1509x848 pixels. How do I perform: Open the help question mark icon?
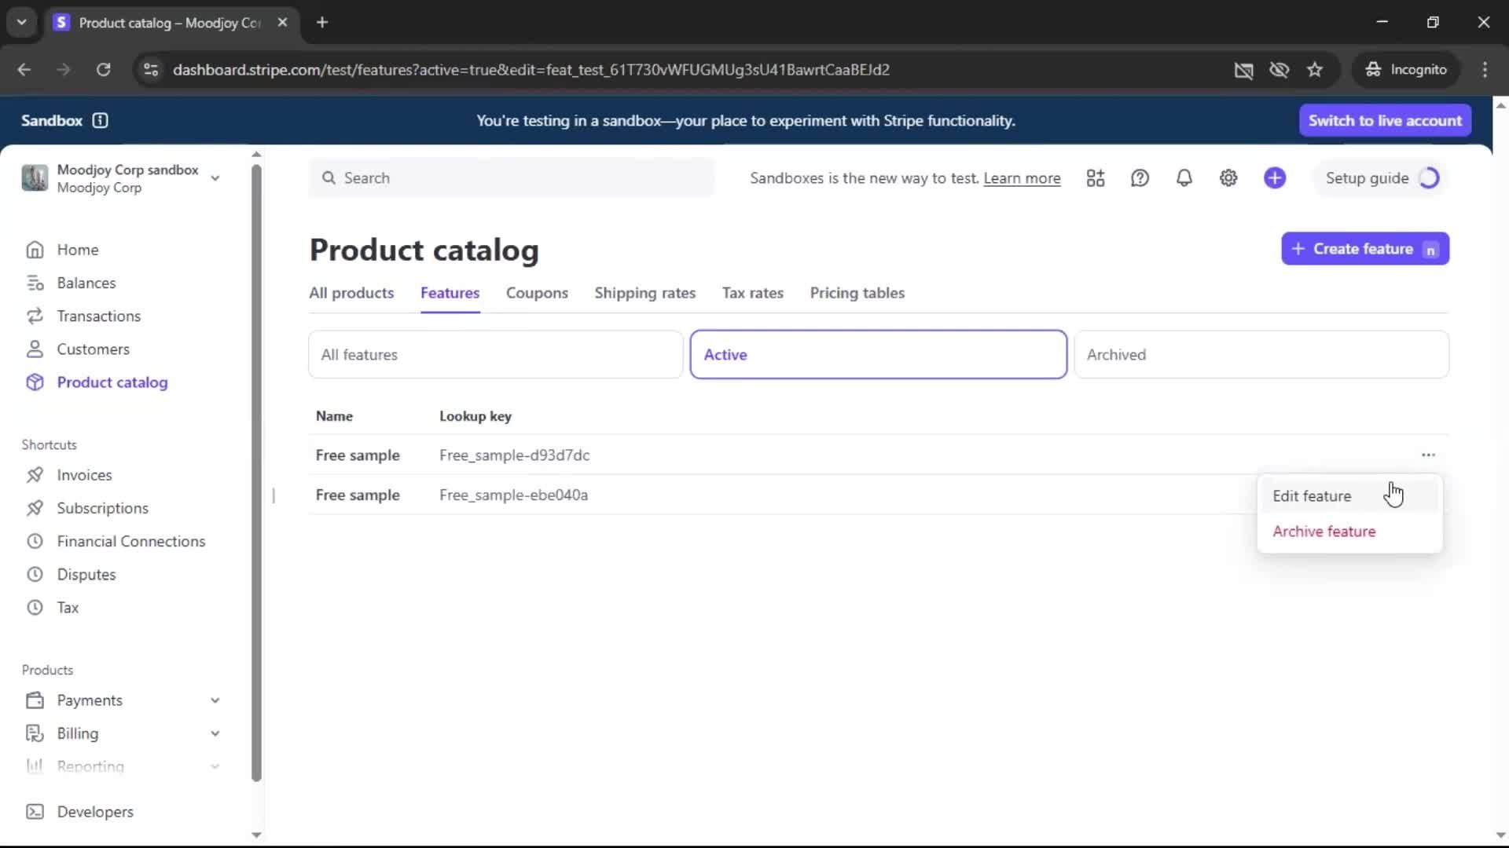coord(1140,178)
